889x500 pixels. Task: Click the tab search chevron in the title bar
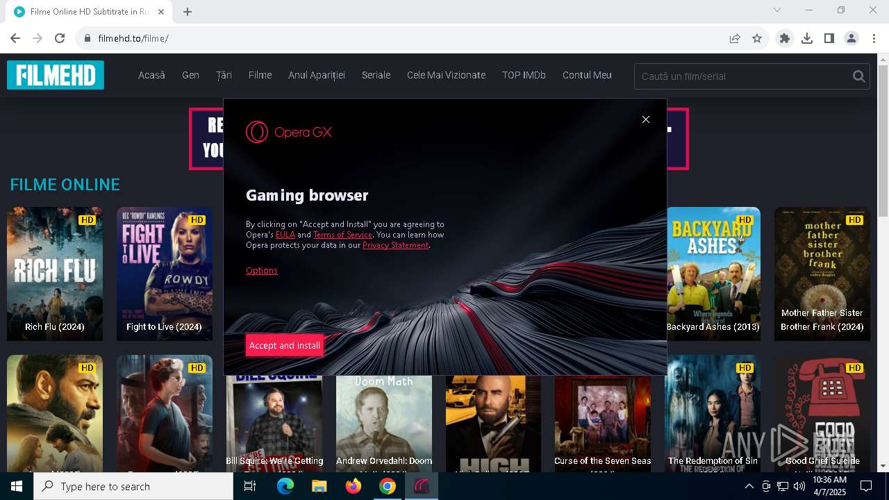pos(777,10)
